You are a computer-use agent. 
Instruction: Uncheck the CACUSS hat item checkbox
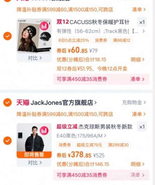(x=7, y=36)
